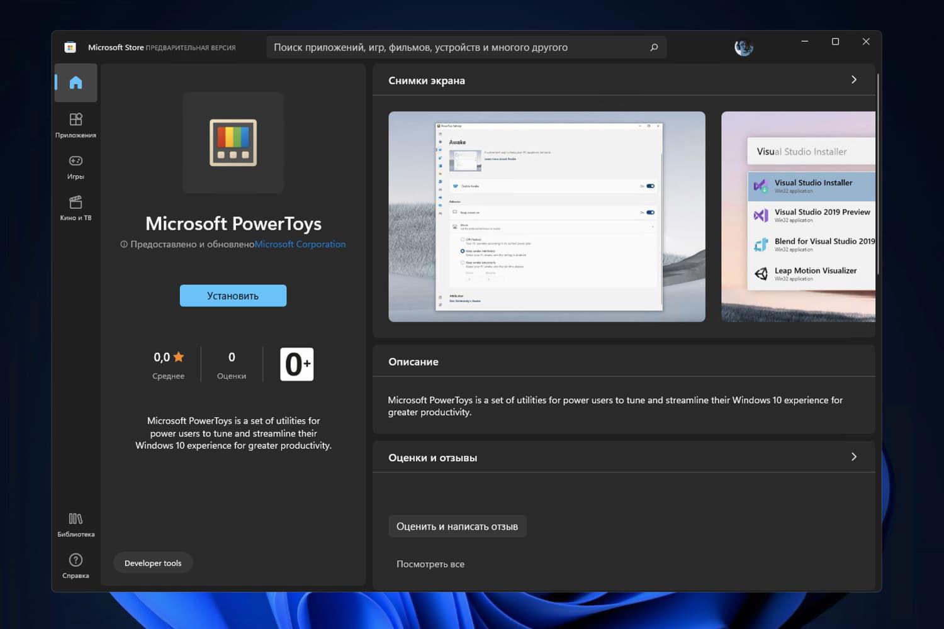Open the Приложения section
Viewport: 944px width, 629px height.
click(x=76, y=125)
